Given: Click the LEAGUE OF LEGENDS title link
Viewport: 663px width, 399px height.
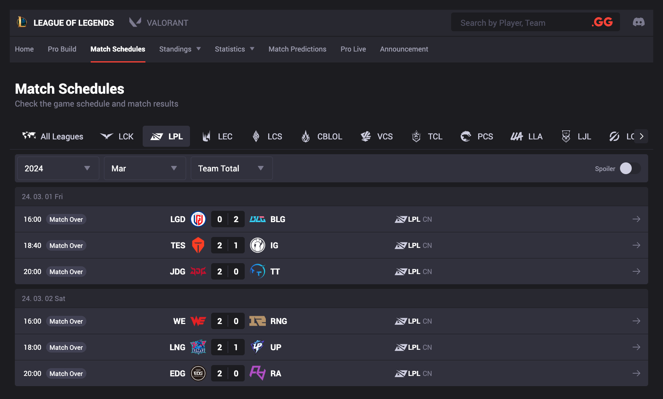Looking at the screenshot, I should click(73, 23).
